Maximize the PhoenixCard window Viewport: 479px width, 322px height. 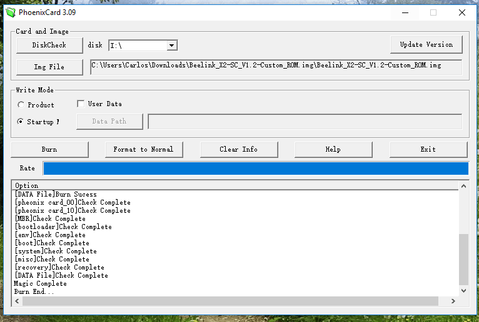tap(433, 12)
